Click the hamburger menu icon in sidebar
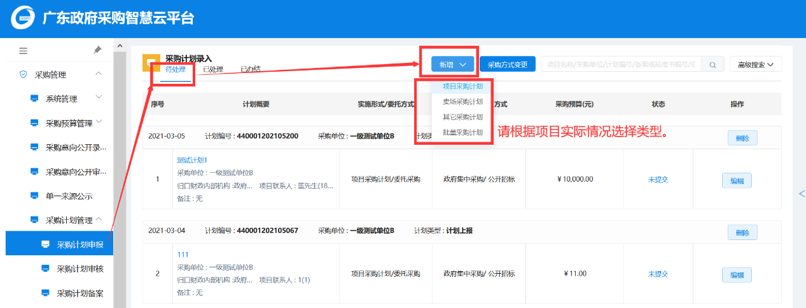 click(x=24, y=51)
